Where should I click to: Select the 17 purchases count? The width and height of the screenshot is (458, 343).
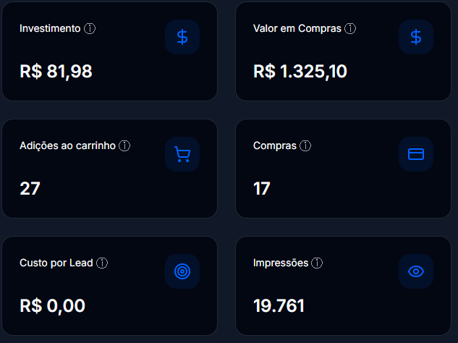pos(262,189)
